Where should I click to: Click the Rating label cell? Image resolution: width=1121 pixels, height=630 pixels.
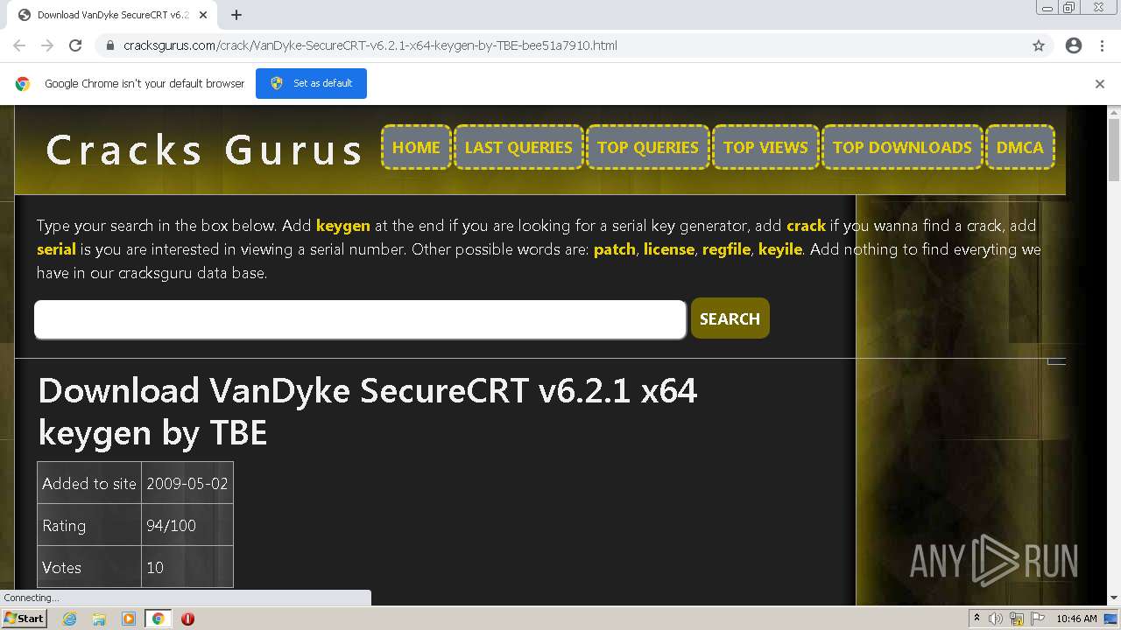pyautogui.click(x=89, y=525)
